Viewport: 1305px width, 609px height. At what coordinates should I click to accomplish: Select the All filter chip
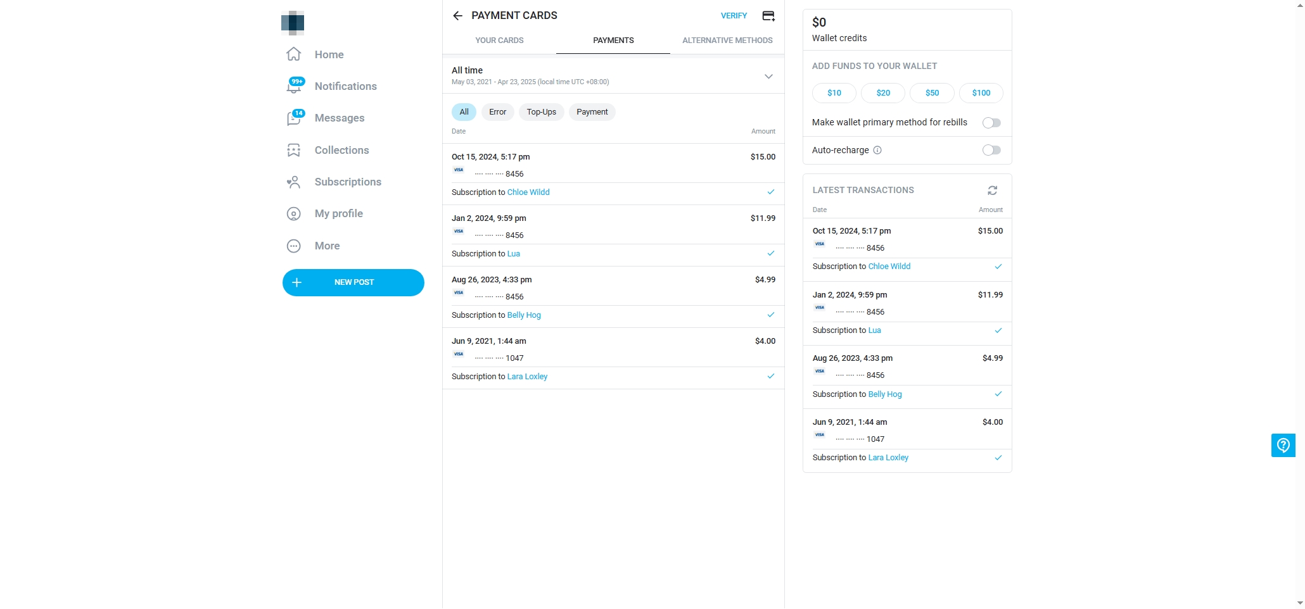(x=464, y=112)
